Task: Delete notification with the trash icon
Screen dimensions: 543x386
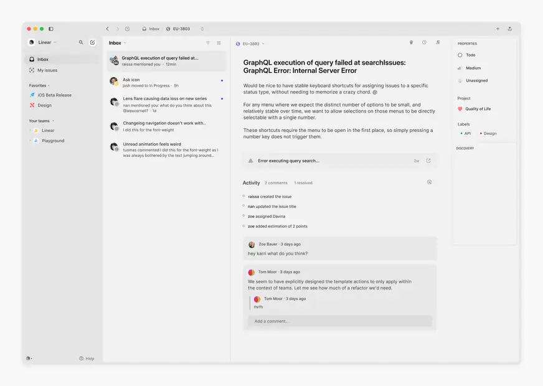Action: [x=411, y=42]
